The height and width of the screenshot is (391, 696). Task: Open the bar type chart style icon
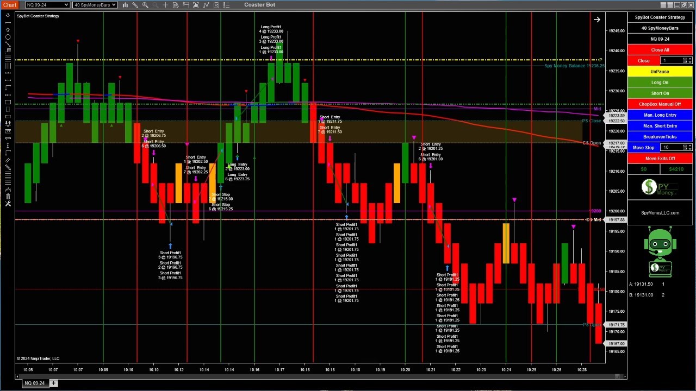click(125, 5)
